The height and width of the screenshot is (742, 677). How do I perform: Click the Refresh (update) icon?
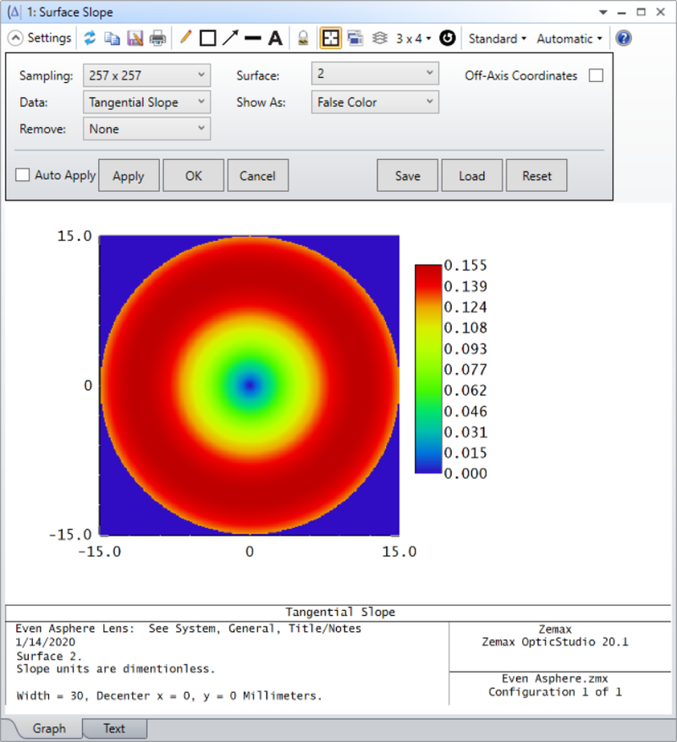[x=90, y=38]
